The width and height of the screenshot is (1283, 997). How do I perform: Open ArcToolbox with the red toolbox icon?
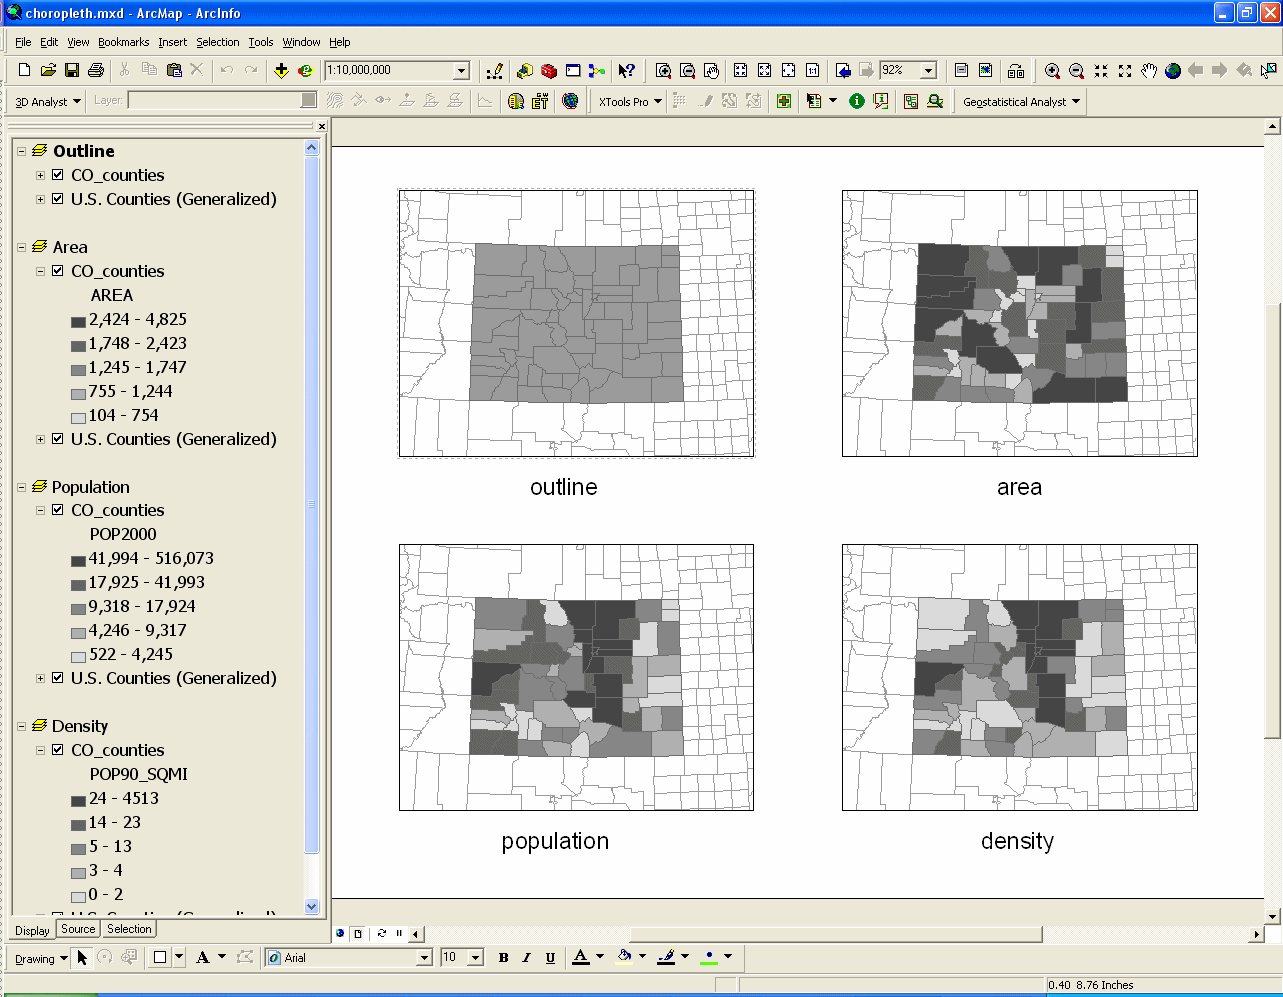point(548,70)
